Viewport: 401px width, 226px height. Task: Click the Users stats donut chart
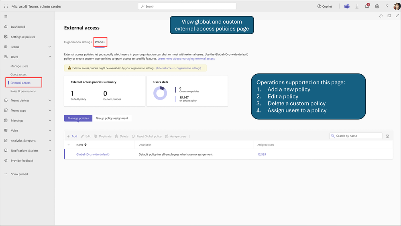160,93
